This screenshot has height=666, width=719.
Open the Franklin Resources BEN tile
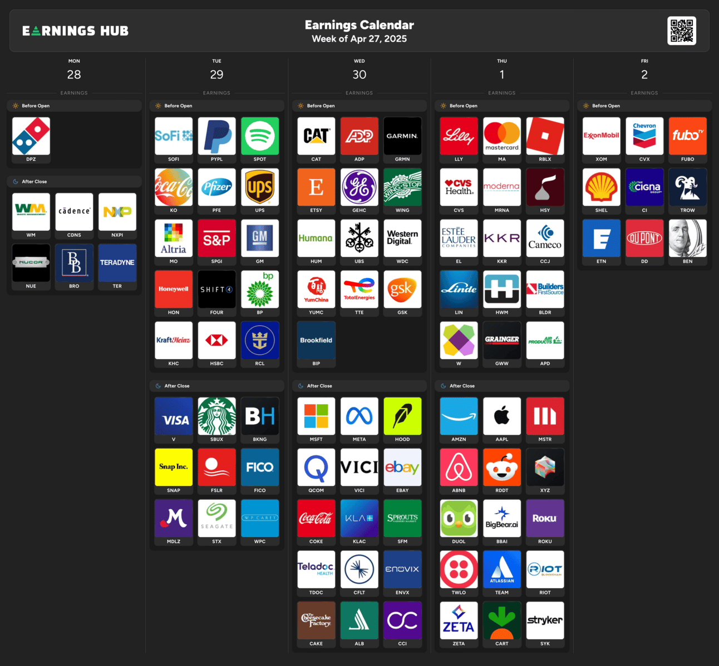coord(687,242)
